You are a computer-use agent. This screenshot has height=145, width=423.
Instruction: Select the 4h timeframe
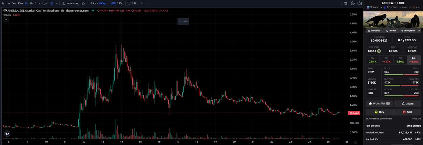[31, 3]
